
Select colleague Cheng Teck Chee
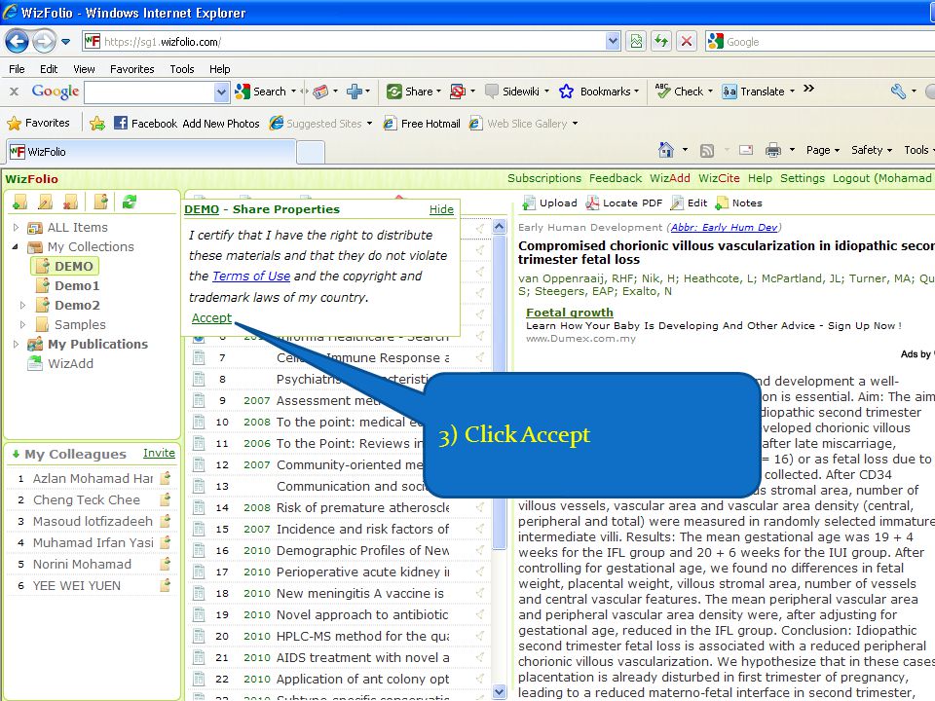pyautogui.click(x=86, y=499)
